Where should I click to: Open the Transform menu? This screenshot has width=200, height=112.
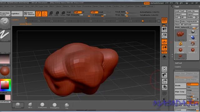click(x=130, y=6)
